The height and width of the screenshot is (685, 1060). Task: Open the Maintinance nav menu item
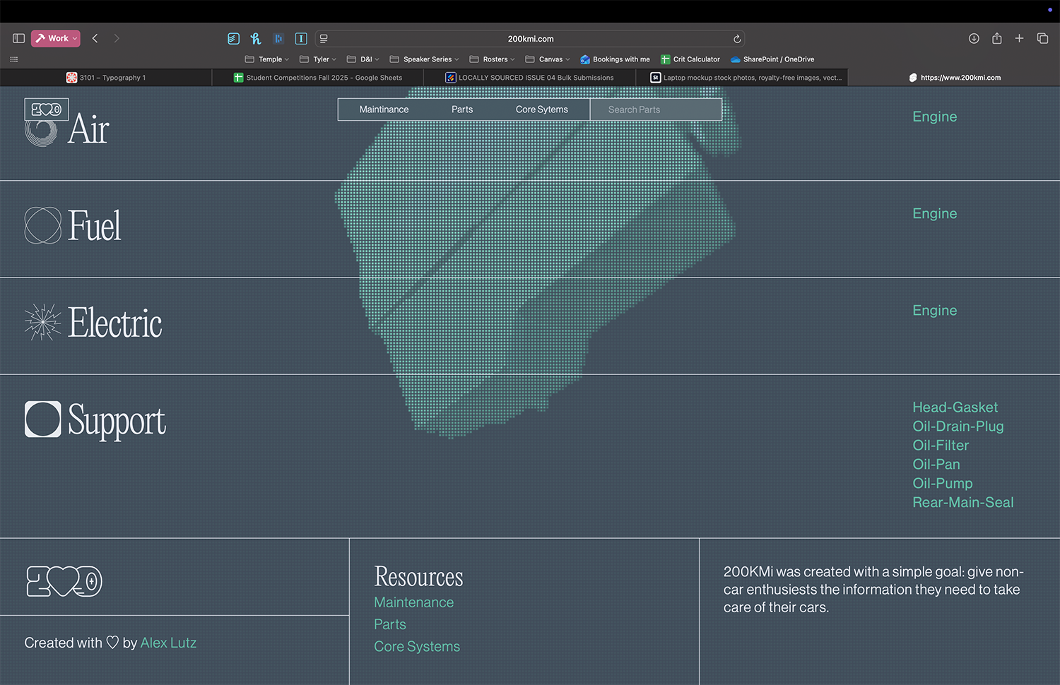384,109
